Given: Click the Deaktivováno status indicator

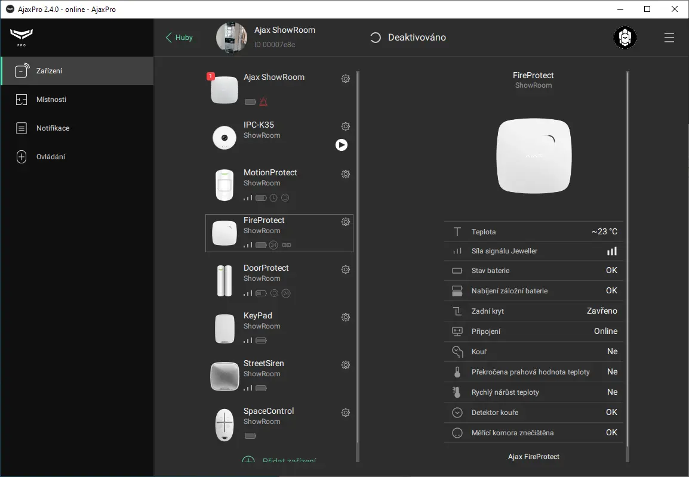Looking at the screenshot, I should (x=408, y=38).
